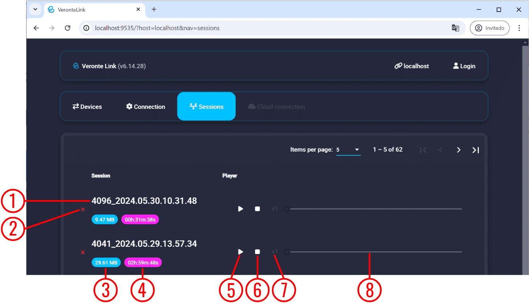Viewport: 529px width, 303px height.
Task: Click the timeline slider of session 4096
Action: pyautogui.click(x=374, y=209)
